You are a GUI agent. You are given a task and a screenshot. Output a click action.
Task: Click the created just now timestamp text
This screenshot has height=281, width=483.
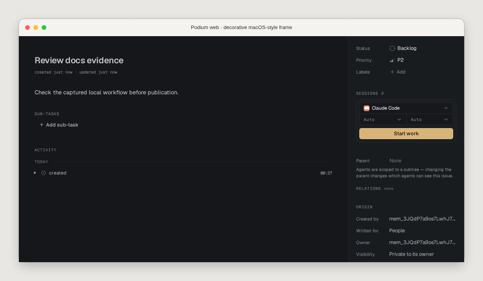pos(53,72)
